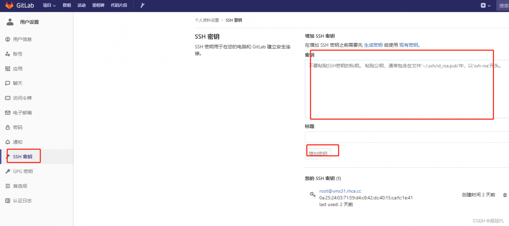Click the 首选项 sliders icon
The width and height of the screenshot is (509, 226).
tap(8, 186)
